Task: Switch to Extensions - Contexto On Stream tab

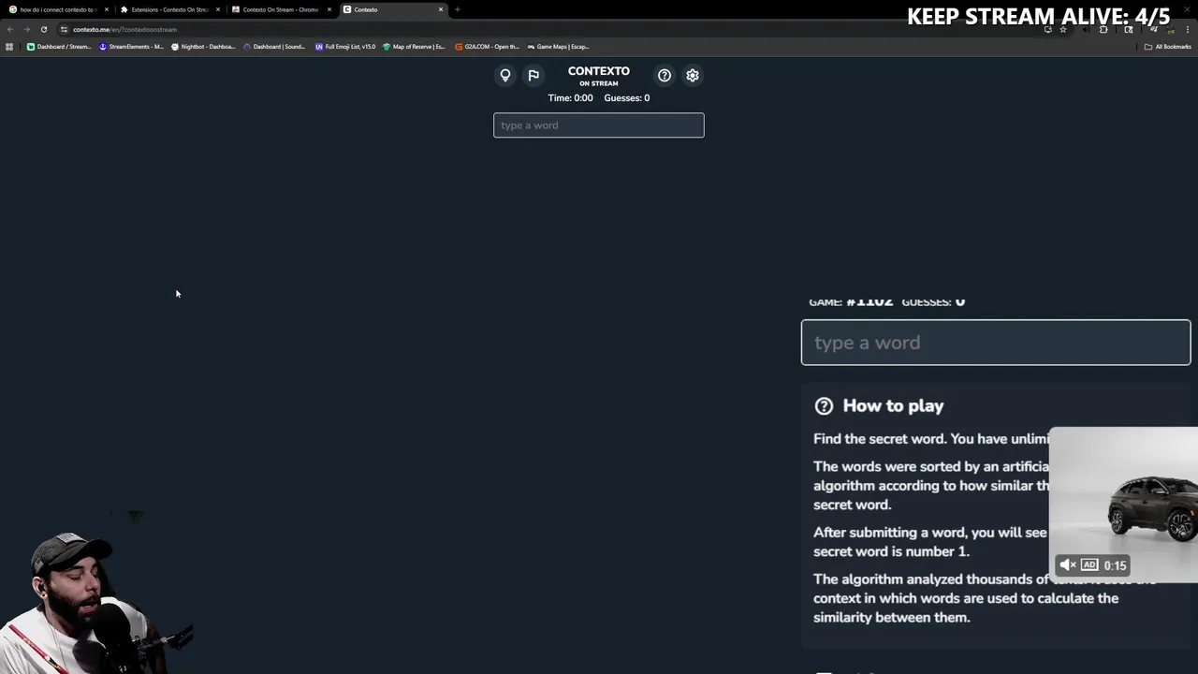Action: tap(169, 9)
